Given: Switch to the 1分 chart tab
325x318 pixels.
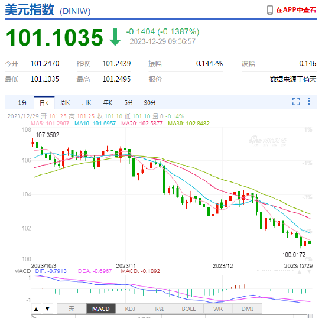Looking at the screenshot, I should (22, 103).
